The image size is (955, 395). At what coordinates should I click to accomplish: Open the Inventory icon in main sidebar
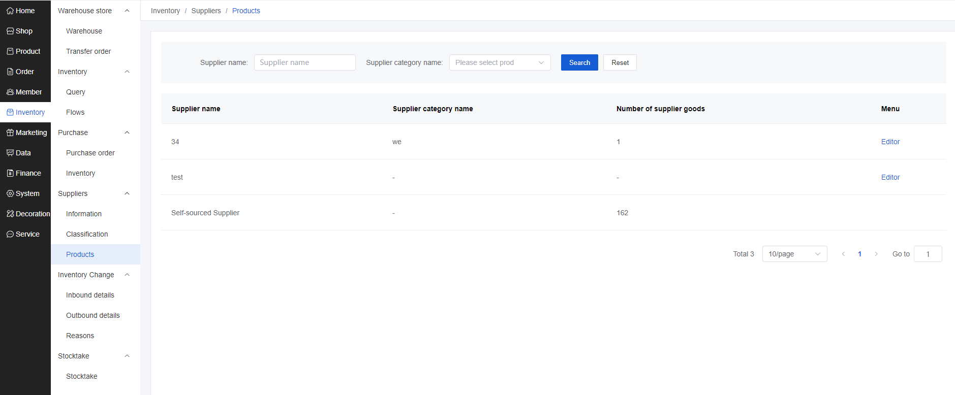10,112
